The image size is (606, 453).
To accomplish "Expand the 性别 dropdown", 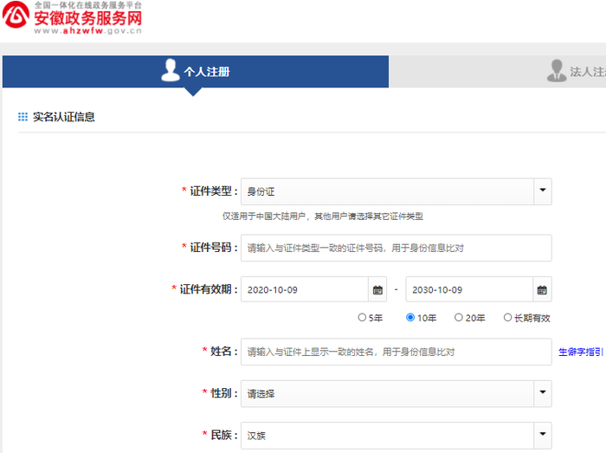I will [x=542, y=393].
